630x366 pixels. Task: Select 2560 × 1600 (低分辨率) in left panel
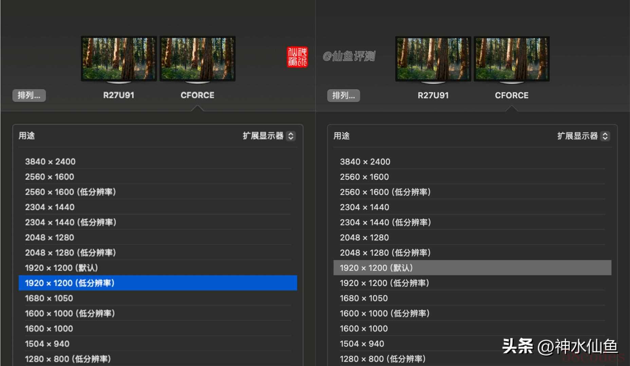pyautogui.click(x=71, y=192)
